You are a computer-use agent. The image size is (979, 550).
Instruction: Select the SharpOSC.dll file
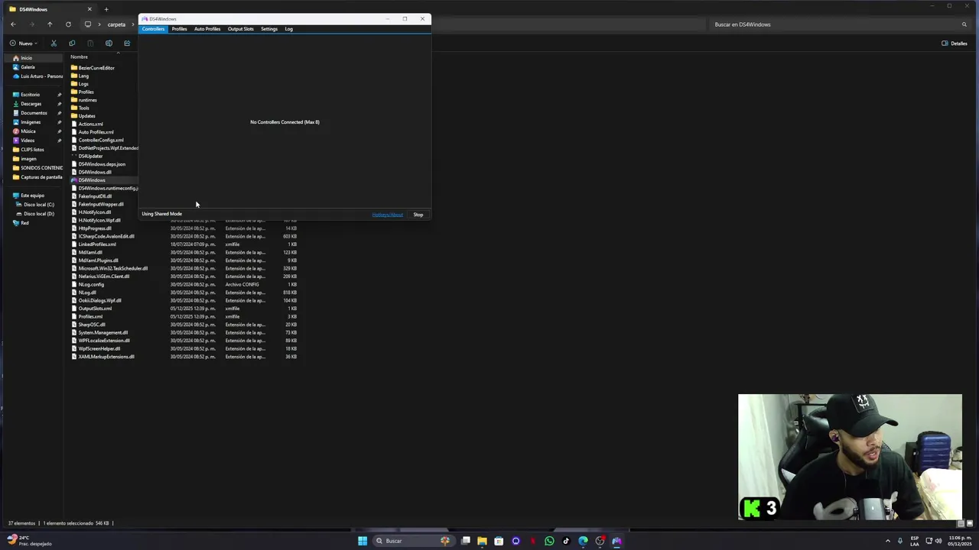92,325
